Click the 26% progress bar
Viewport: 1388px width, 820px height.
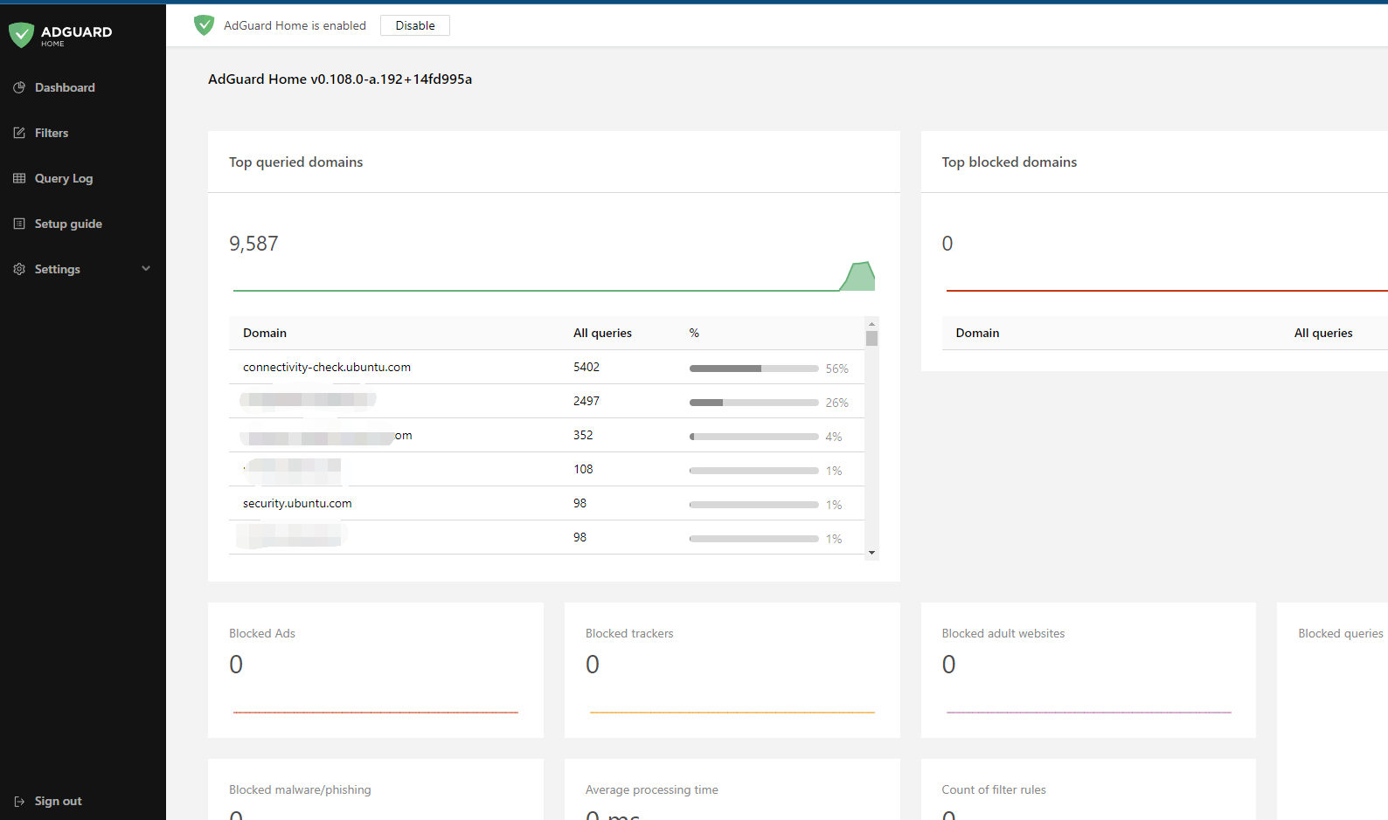(753, 403)
